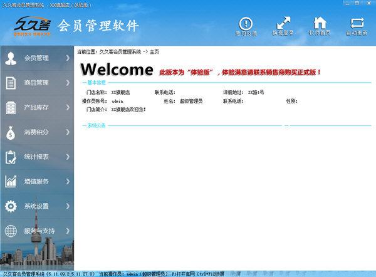Expand the 服务与支持 chevron arrow
376x277 pixels.
click(68, 231)
